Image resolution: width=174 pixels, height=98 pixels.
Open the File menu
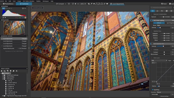6,1
